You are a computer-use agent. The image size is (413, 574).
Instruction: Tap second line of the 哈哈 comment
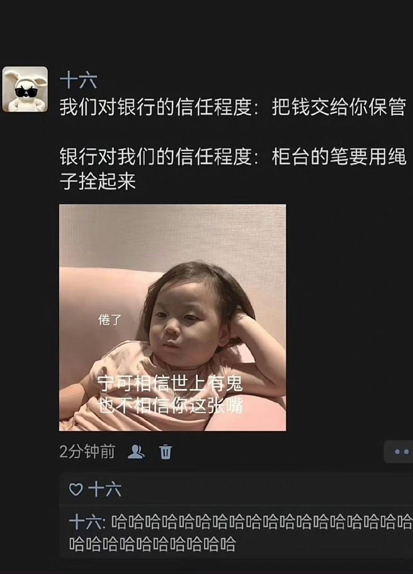(x=152, y=544)
